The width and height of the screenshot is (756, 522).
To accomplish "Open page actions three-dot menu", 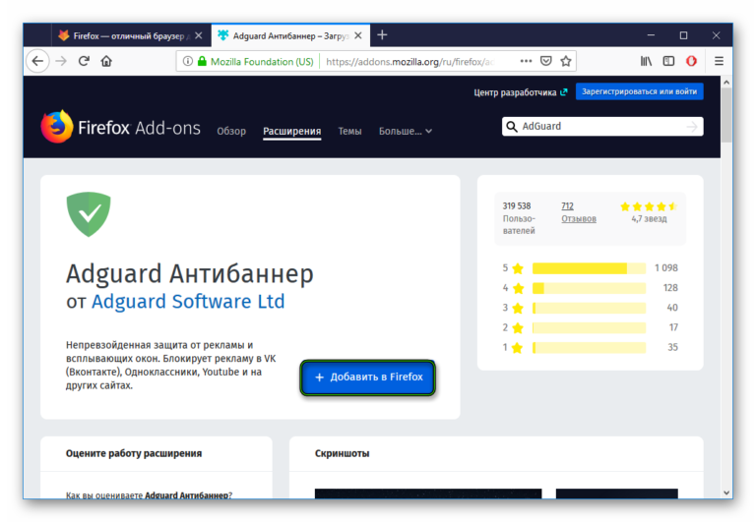I will 526,61.
